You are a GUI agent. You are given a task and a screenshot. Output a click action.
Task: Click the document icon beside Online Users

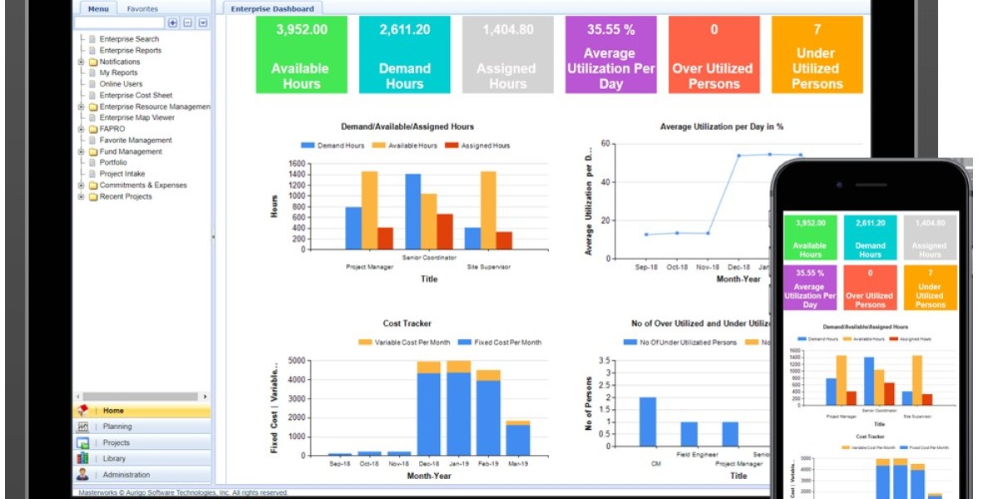pos(92,84)
